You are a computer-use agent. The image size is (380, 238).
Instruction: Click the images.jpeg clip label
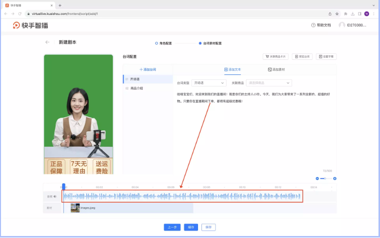point(88,208)
